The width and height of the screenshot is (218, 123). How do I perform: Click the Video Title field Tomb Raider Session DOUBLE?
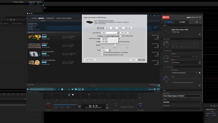(x=182, y=96)
